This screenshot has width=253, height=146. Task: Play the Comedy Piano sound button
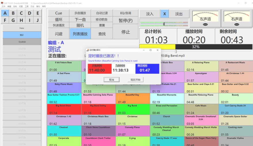(133, 131)
